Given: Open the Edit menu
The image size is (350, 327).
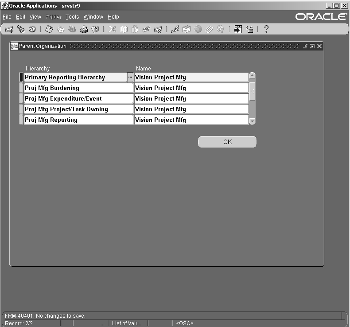Looking at the screenshot, I should [x=20, y=17].
